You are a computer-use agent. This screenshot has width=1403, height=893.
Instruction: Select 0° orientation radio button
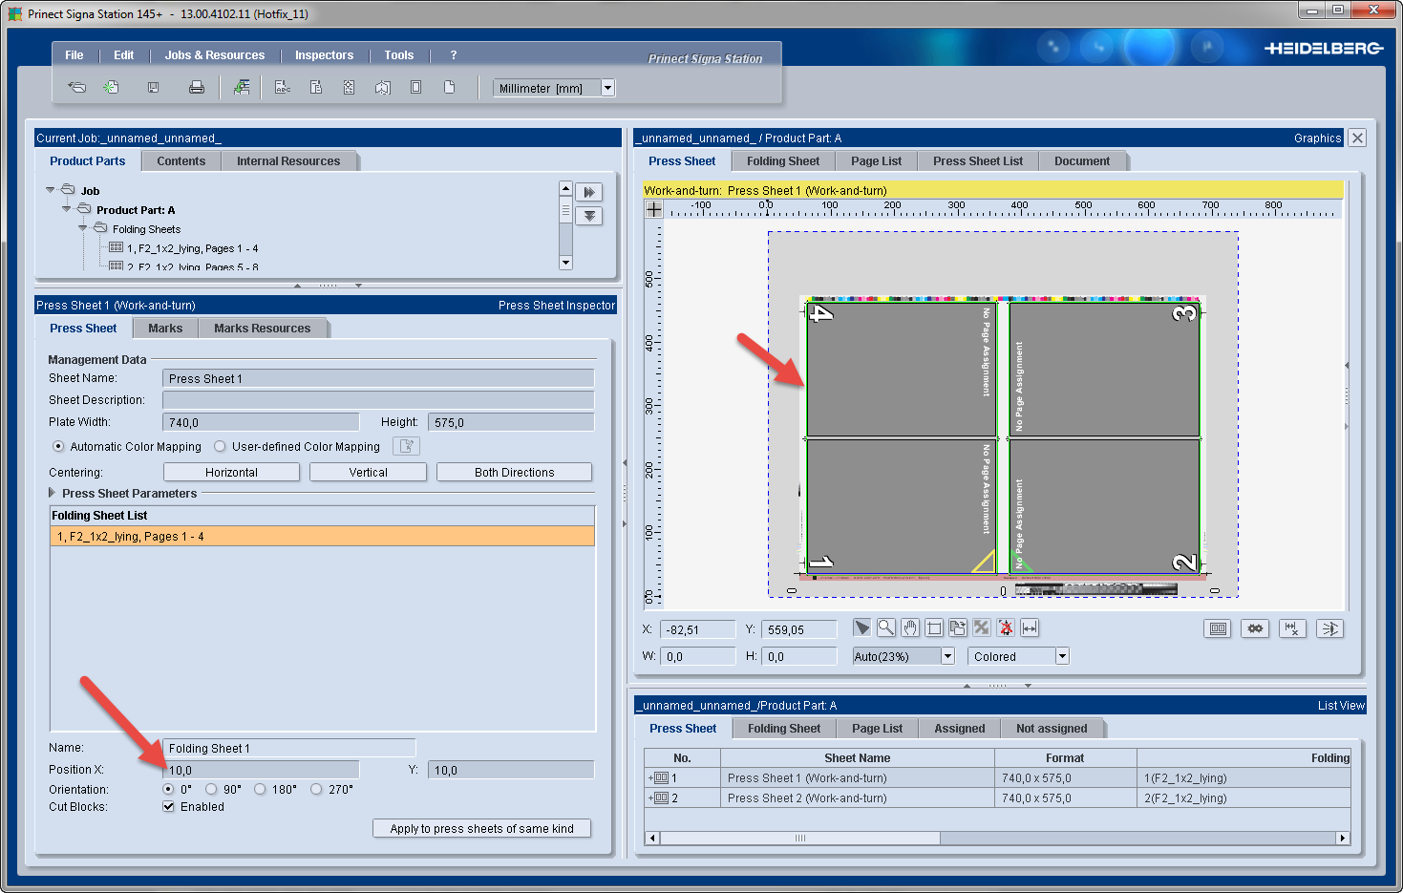click(168, 789)
